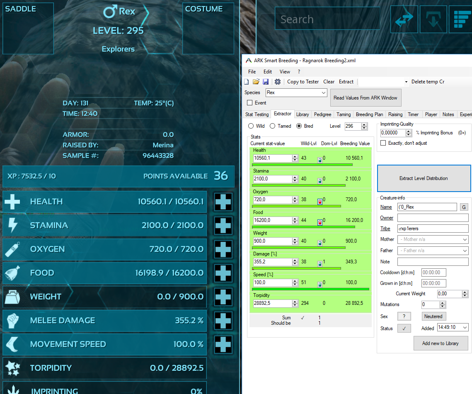Click the Open folder toolbar icon
The image size is (472, 394).
256,82
